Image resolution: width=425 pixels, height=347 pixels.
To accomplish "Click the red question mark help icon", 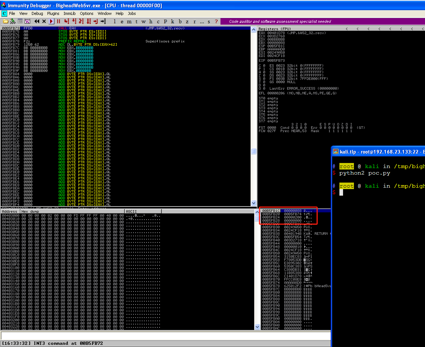I will (x=216, y=21).
